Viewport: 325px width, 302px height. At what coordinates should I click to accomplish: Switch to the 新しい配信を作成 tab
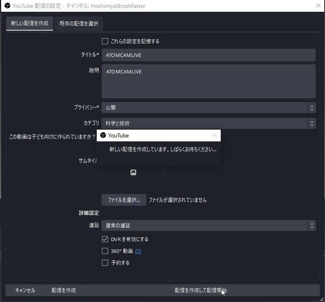(x=29, y=24)
